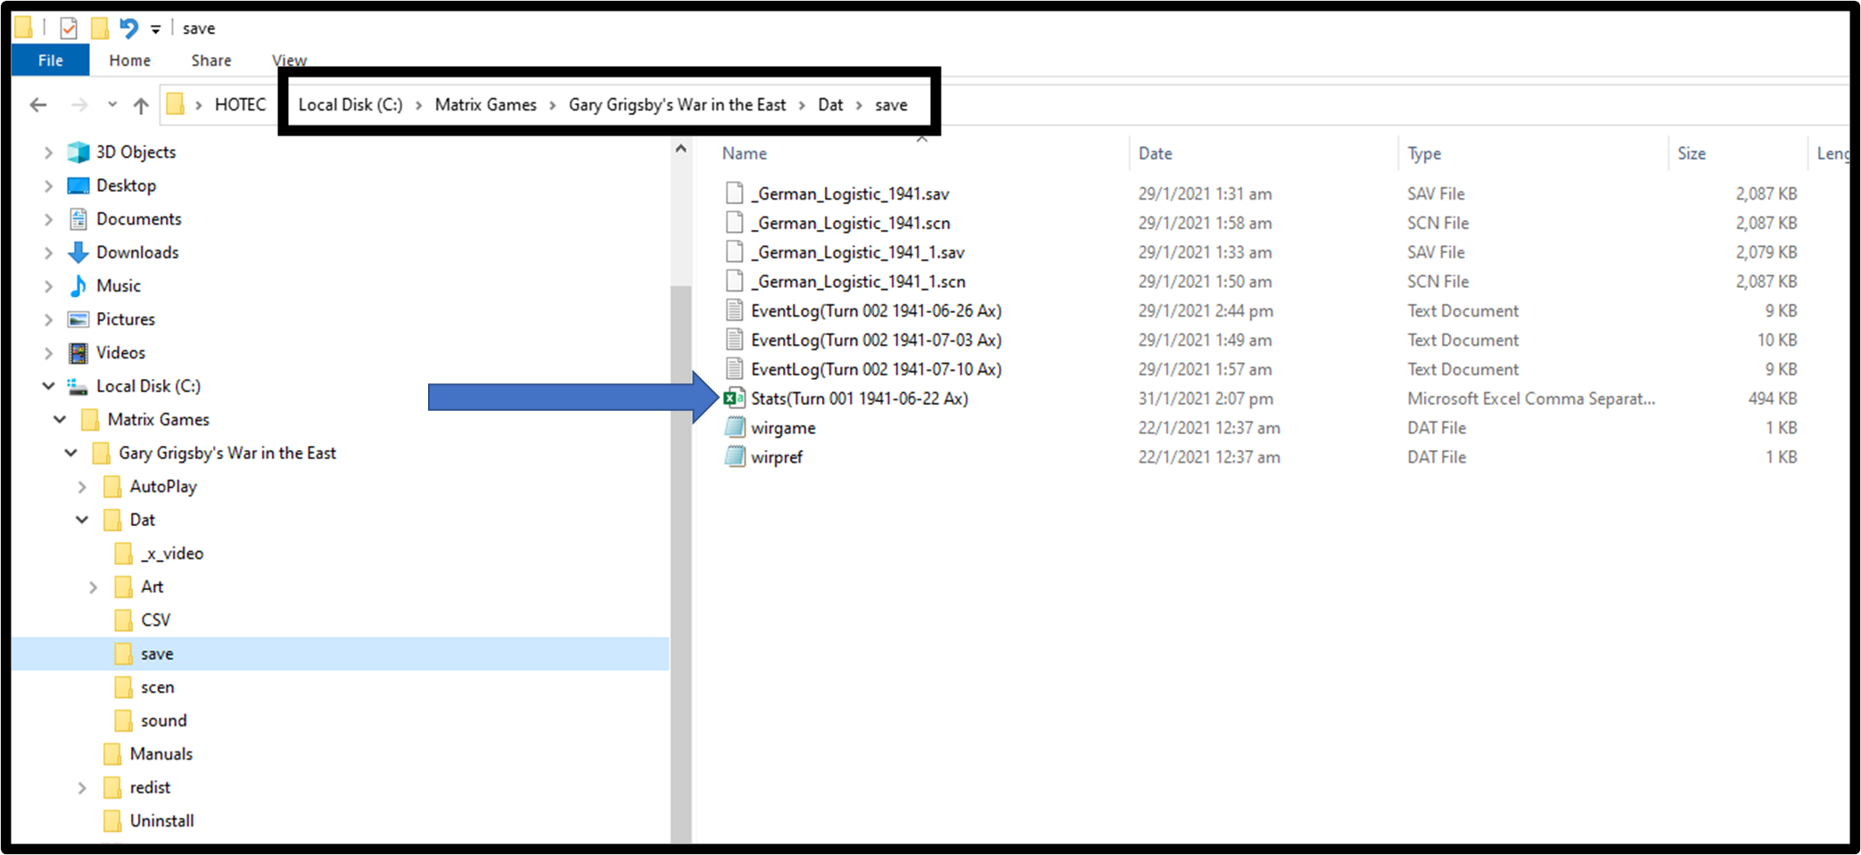Screen dimensions: 1861x855
Task: Collapse the Matrix Games tree node
Action: 60,420
